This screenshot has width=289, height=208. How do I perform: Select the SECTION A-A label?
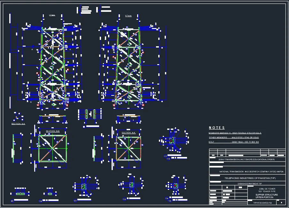(x=129, y=133)
